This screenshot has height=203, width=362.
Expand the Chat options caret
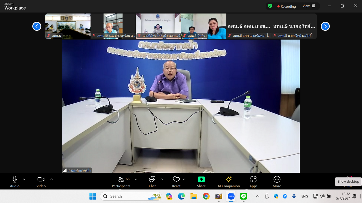(x=161, y=179)
